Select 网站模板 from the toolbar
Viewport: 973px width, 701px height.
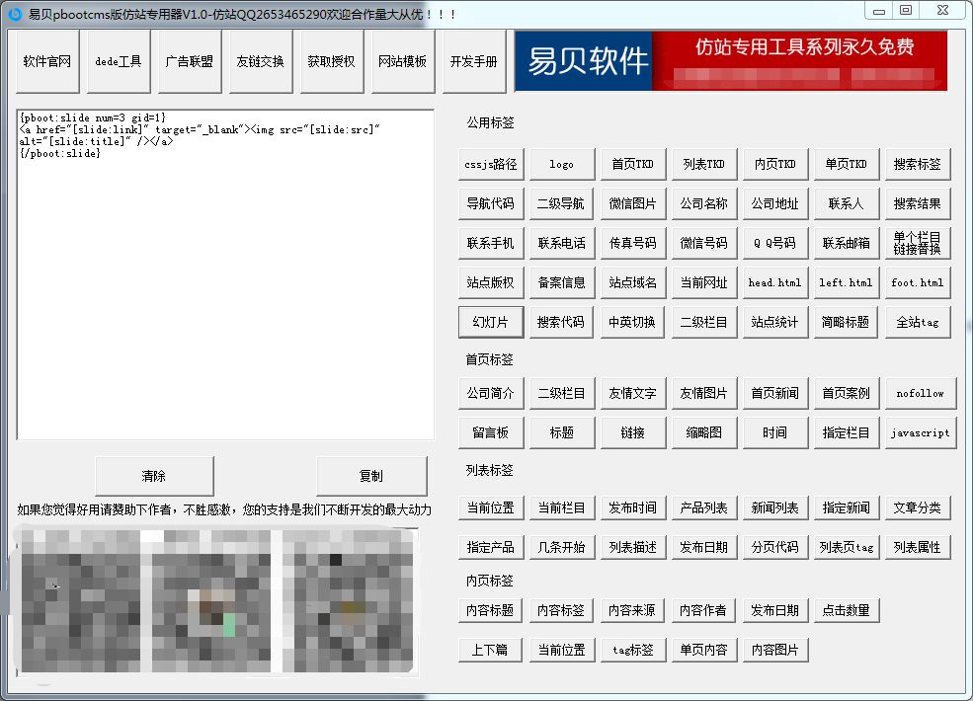pyautogui.click(x=400, y=60)
